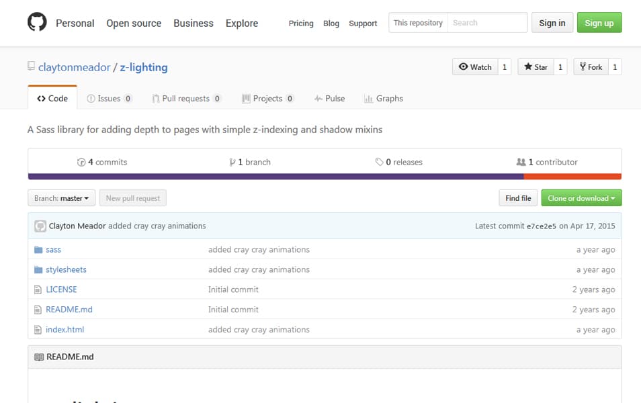This screenshot has width=641, height=403.
Task: Click the book icon in README.md header
Action: pyautogui.click(x=39, y=357)
